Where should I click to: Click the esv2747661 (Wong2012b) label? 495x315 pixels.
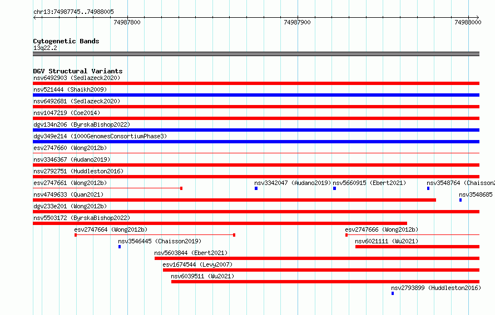[x=70, y=183]
